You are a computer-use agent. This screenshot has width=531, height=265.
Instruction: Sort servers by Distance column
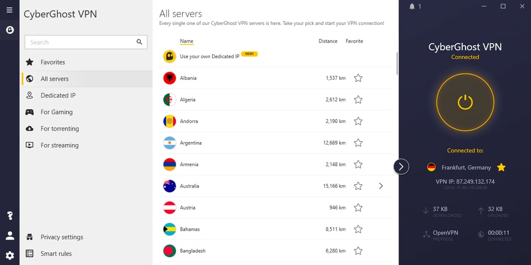pyautogui.click(x=328, y=41)
